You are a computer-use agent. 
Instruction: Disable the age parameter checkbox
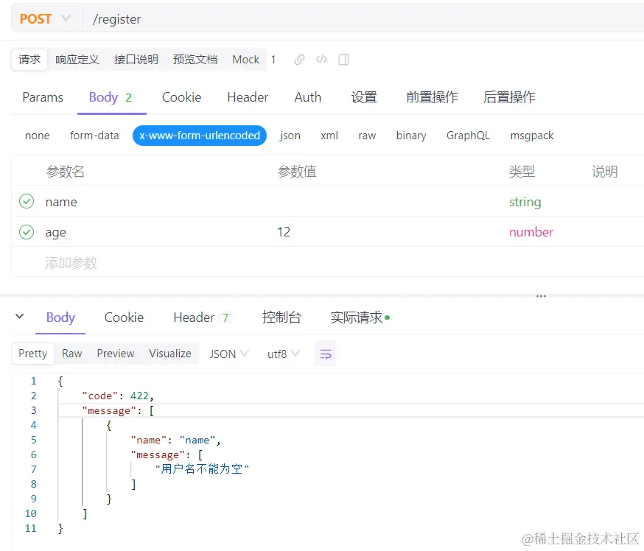coord(27,232)
